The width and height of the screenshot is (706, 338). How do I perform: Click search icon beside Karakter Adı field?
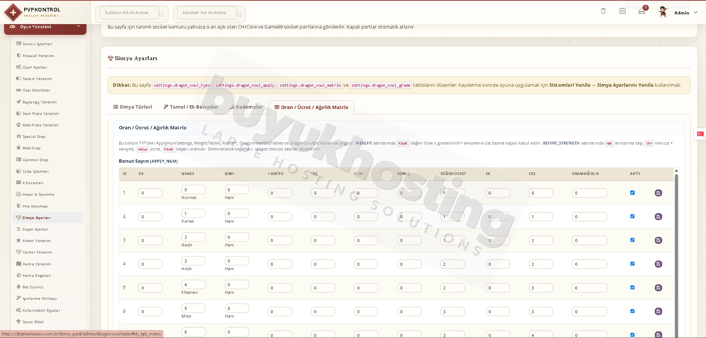[239, 14]
